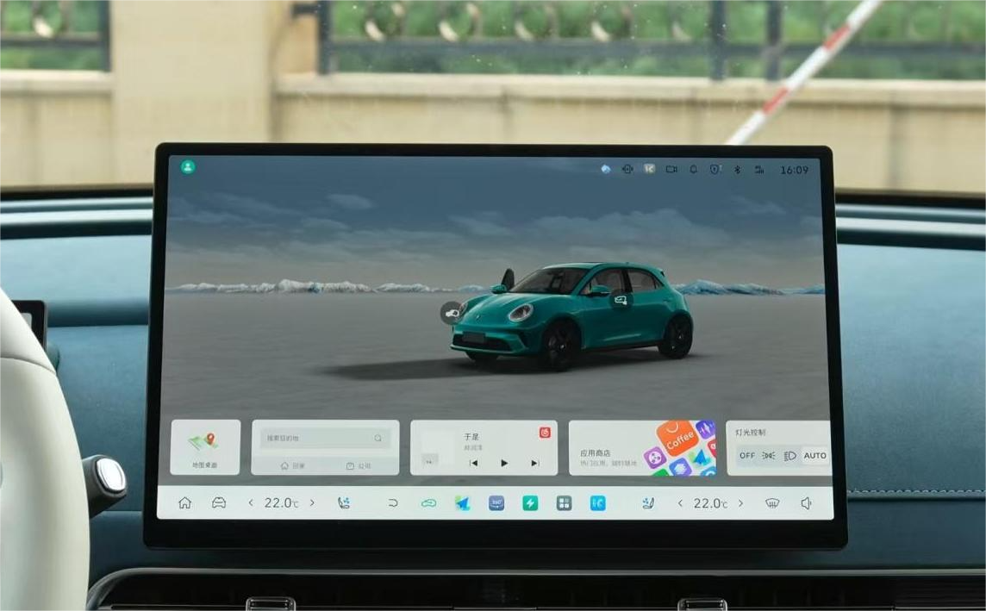Open driver seat climate icon
This screenshot has width=986, height=611.
[x=343, y=503]
